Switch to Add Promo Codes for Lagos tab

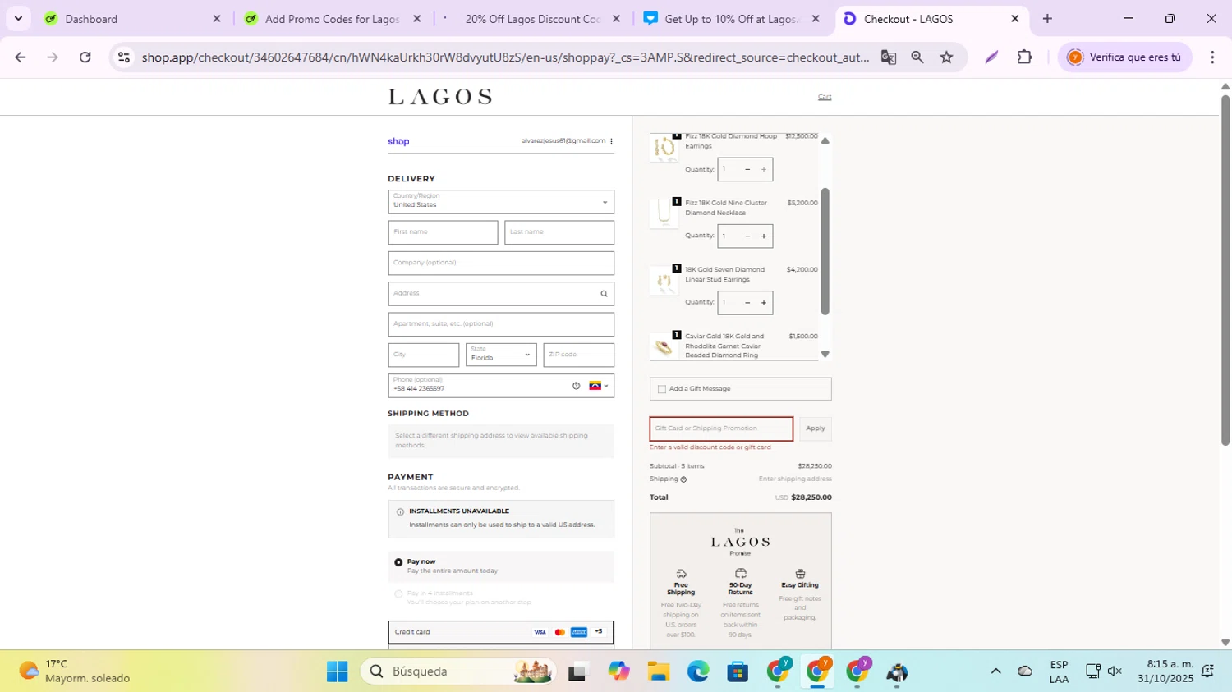click(333, 19)
